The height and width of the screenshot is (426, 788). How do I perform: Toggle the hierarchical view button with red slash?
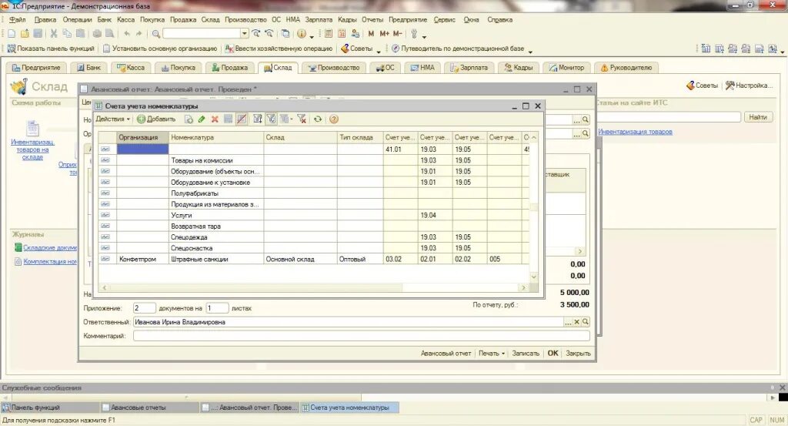(242, 119)
